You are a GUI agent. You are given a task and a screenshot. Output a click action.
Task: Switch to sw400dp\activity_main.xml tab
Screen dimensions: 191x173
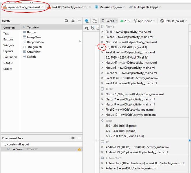click(x=69, y=7)
